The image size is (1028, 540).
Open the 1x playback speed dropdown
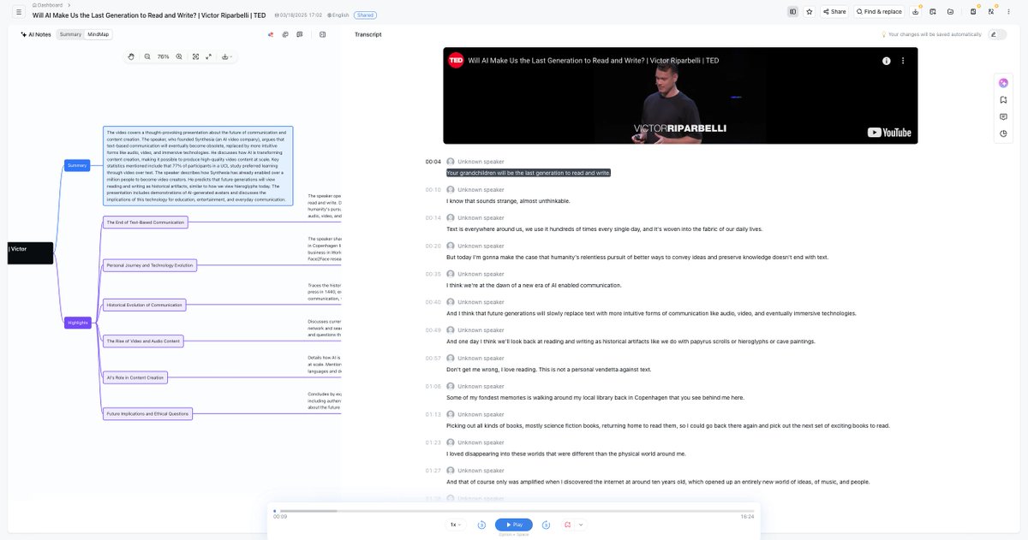(x=454, y=525)
